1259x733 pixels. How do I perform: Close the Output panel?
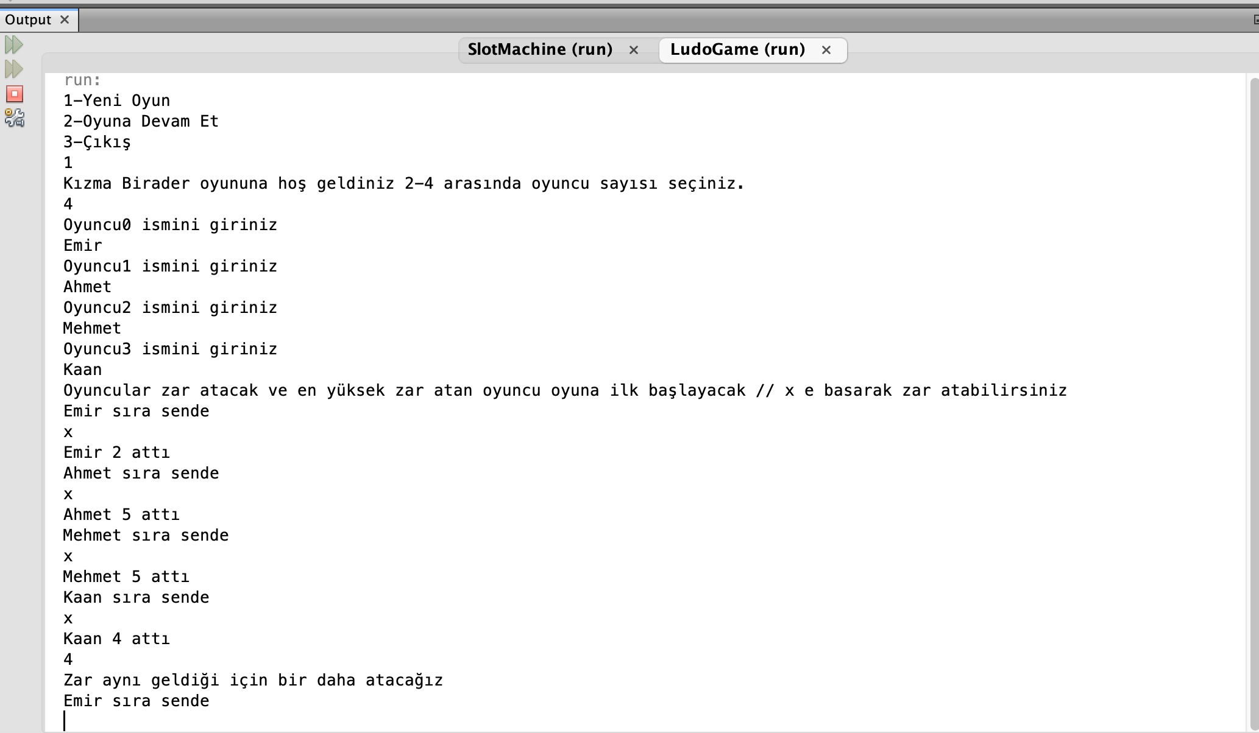pyautogui.click(x=65, y=19)
